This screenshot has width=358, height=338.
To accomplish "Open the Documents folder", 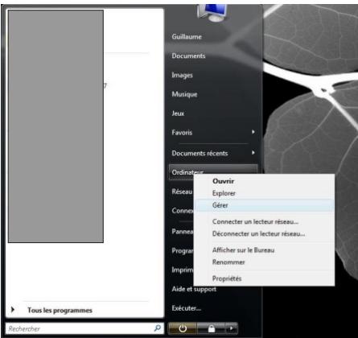I will click(x=188, y=56).
